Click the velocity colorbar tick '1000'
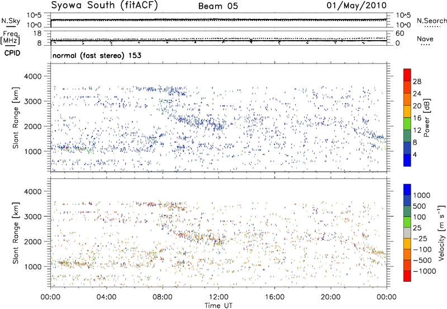 [x=422, y=195]
